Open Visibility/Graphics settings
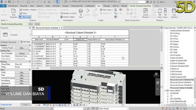The image size is (196, 110). point(28,9)
